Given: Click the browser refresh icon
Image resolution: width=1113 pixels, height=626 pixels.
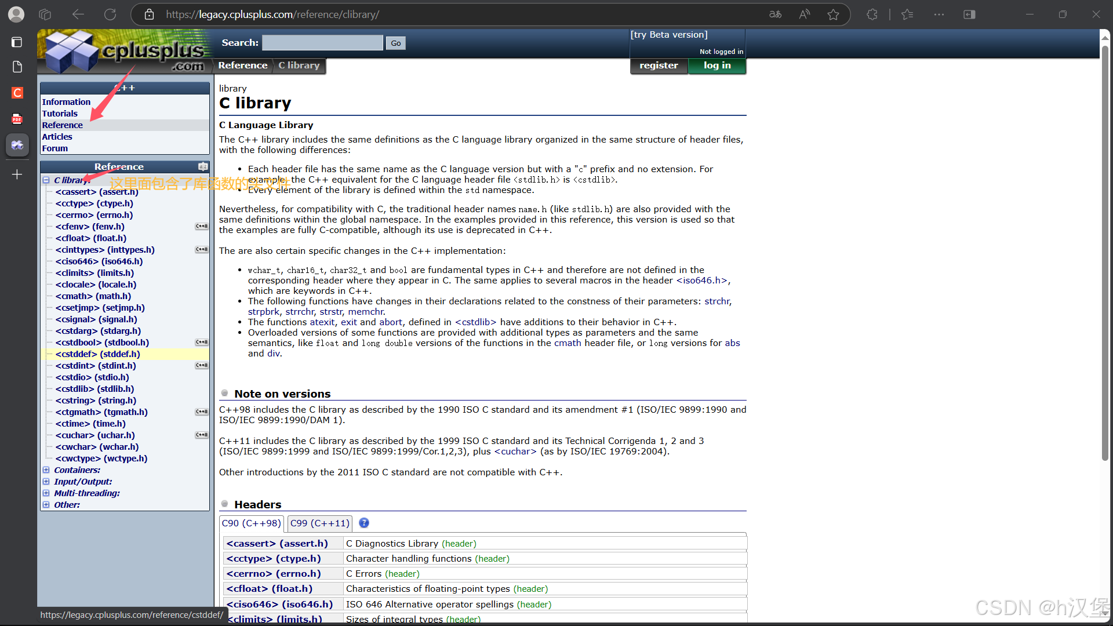Looking at the screenshot, I should 110,14.
